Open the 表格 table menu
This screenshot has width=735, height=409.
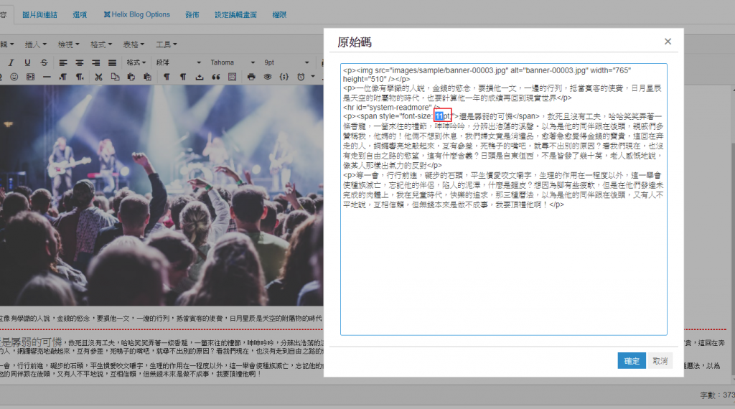click(132, 44)
